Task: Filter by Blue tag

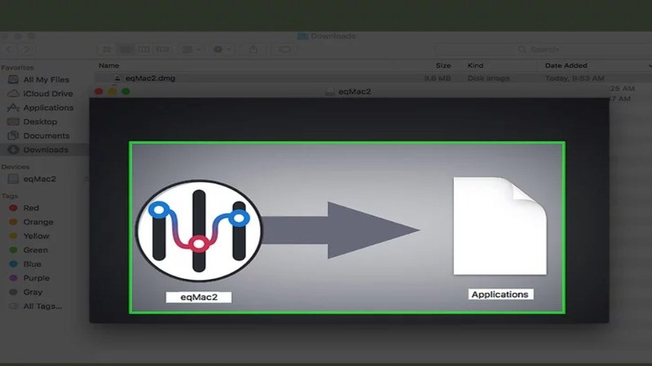Action: click(x=32, y=264)
